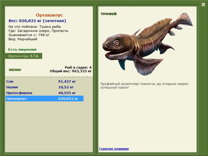Click the Ортакантус fish illustration
208x156 pixels.
148,44
